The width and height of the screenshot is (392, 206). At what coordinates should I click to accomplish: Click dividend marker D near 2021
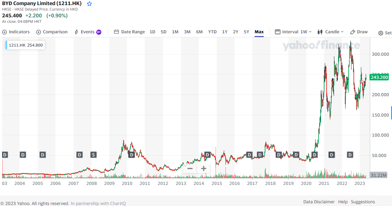[332, 155]
